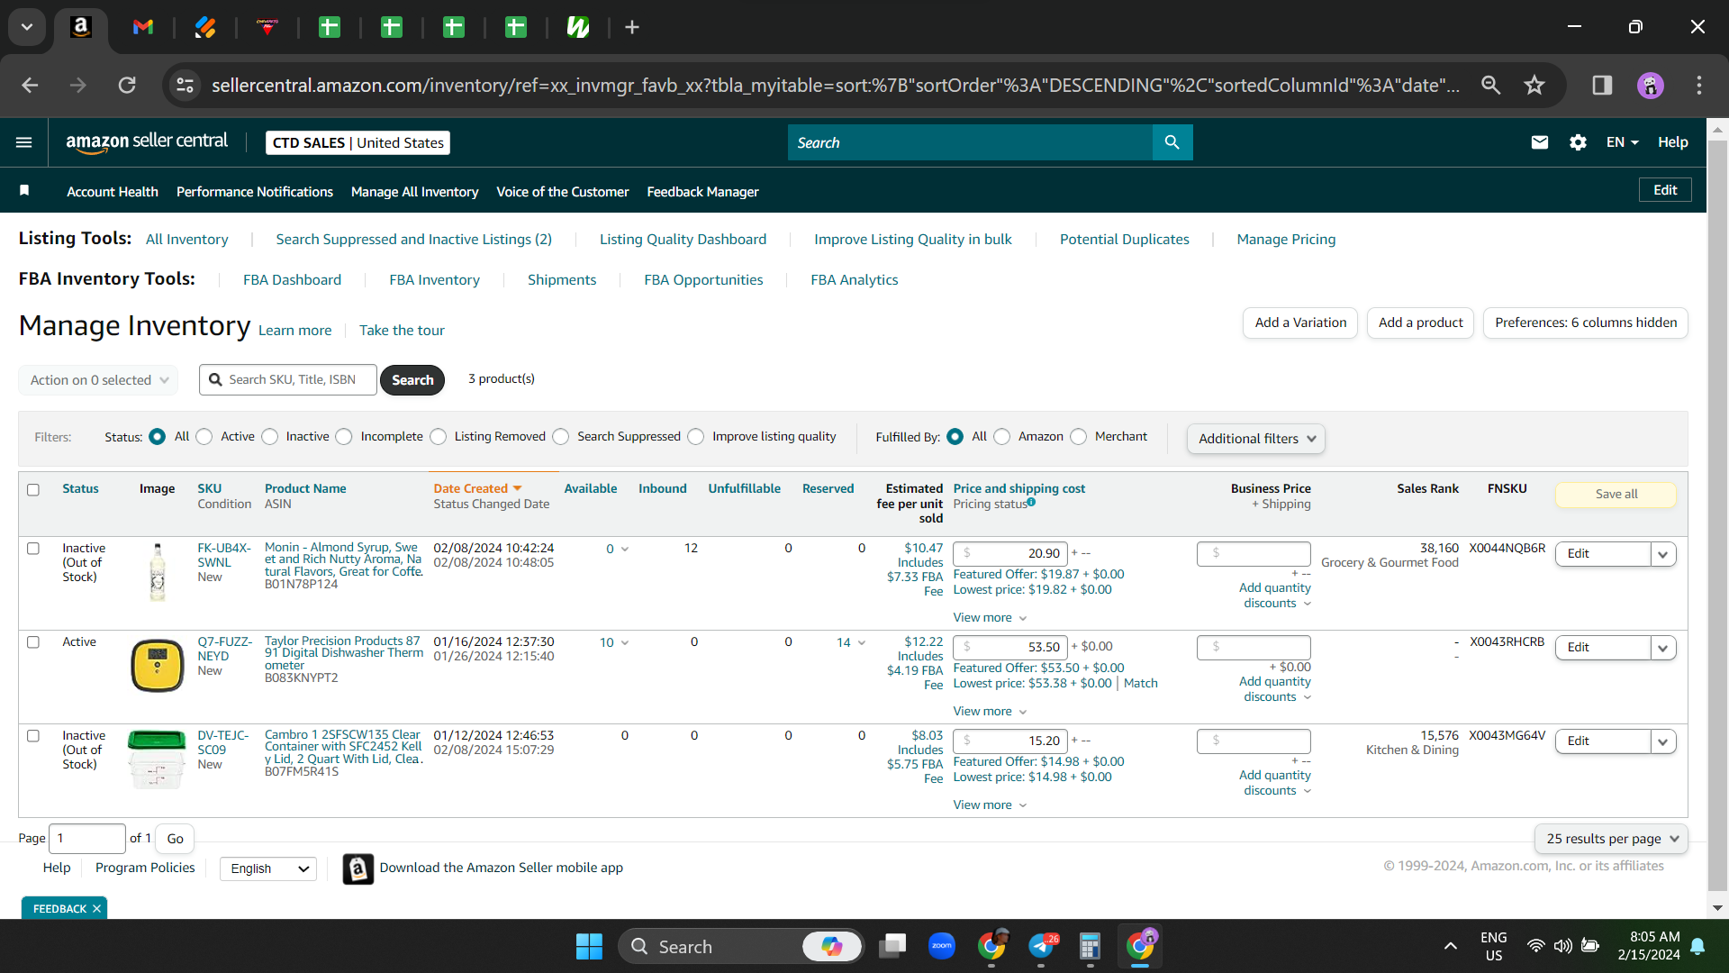Click the Search SKU, Title, ISBN field
Image resolution: width=1729 pixels, height=973 pixels.
(288, 380)
